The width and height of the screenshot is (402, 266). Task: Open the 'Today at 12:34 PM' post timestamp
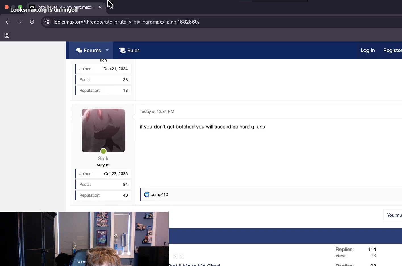(x=157, y=112)
